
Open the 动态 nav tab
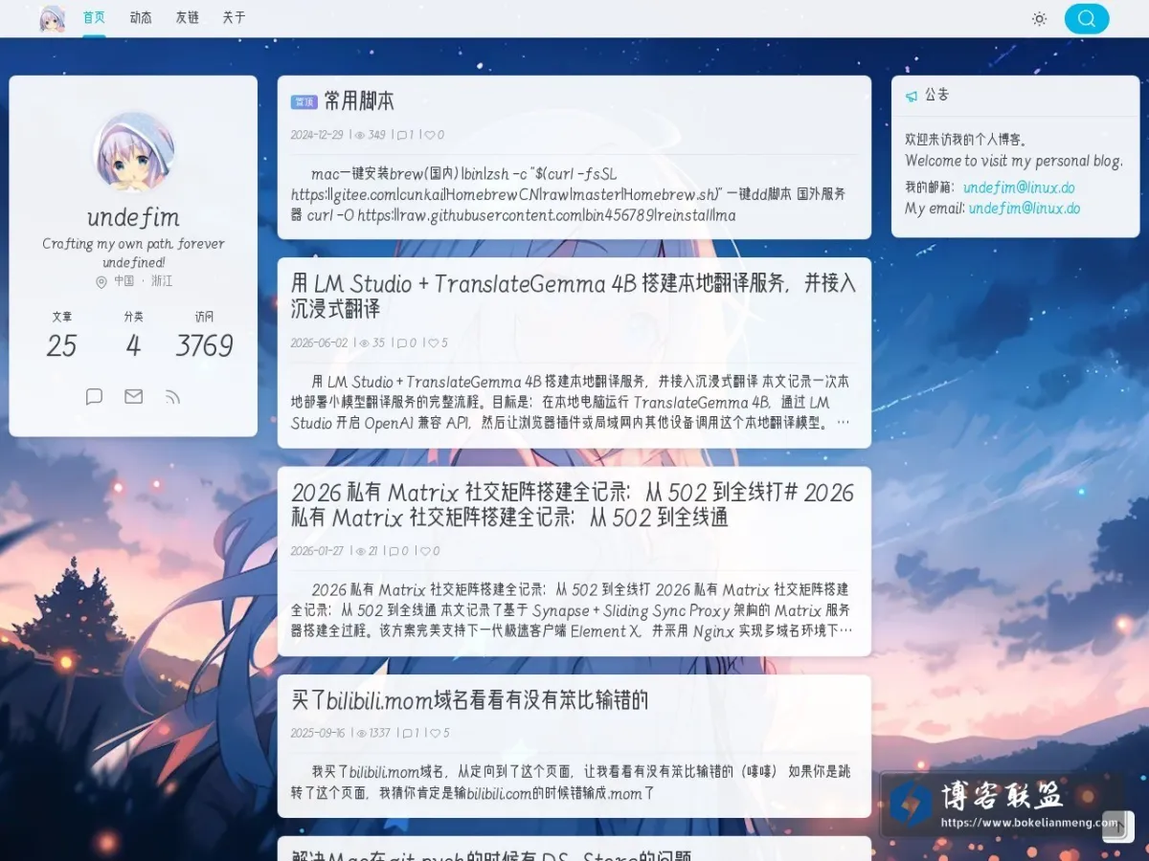(x=141, y=18)
